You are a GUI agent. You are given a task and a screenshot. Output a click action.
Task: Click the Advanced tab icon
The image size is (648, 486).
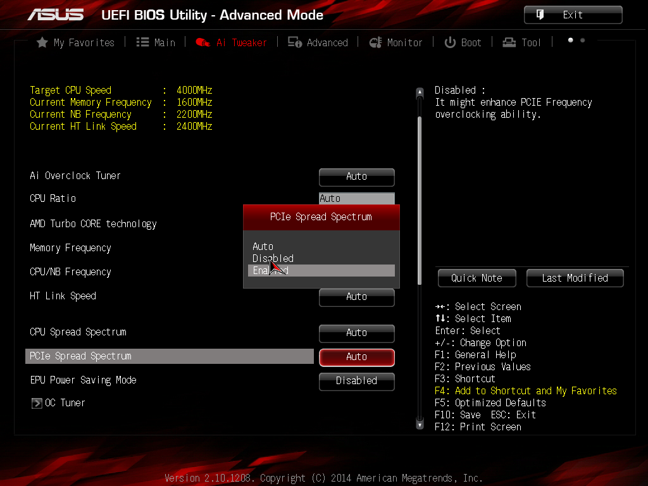[295, 42]
